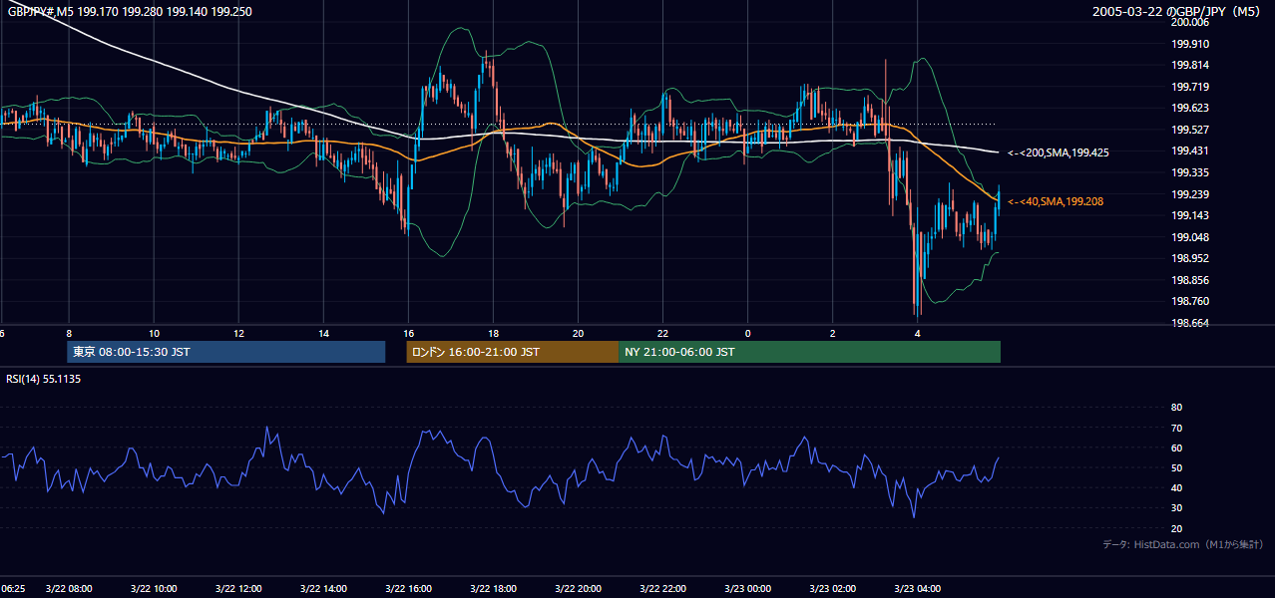Click price axis value 199.335
Viewport: 1275px width, 598px height.
tap(1190, 172)
